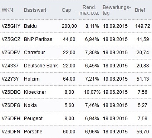
Task: Open WKN link VZ5GCZ
Action: (x=11, y=39)
